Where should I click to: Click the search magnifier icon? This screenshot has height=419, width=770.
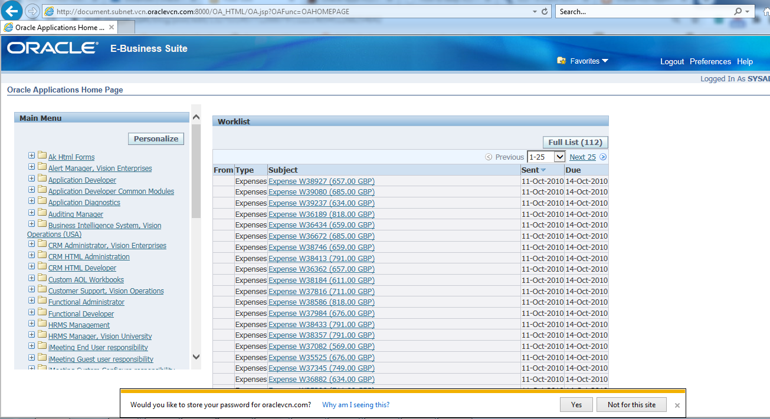click(x=738, y=11)
